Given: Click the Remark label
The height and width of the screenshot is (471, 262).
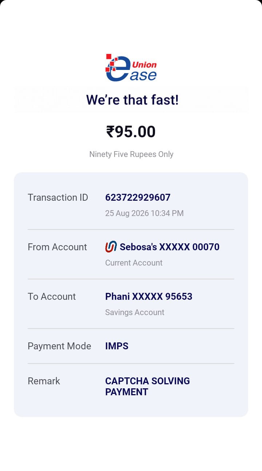Looking at the screenshot, I should coord(44,381).
